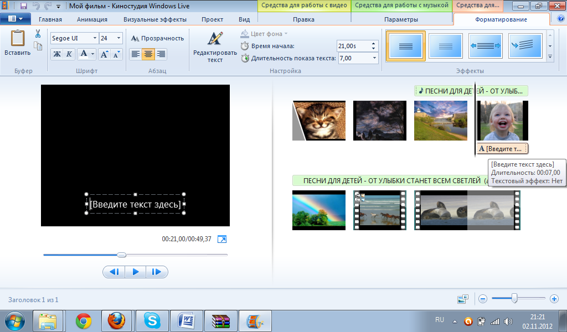
Task: Select the first highlighted text effect
Action: click(405, 46)
